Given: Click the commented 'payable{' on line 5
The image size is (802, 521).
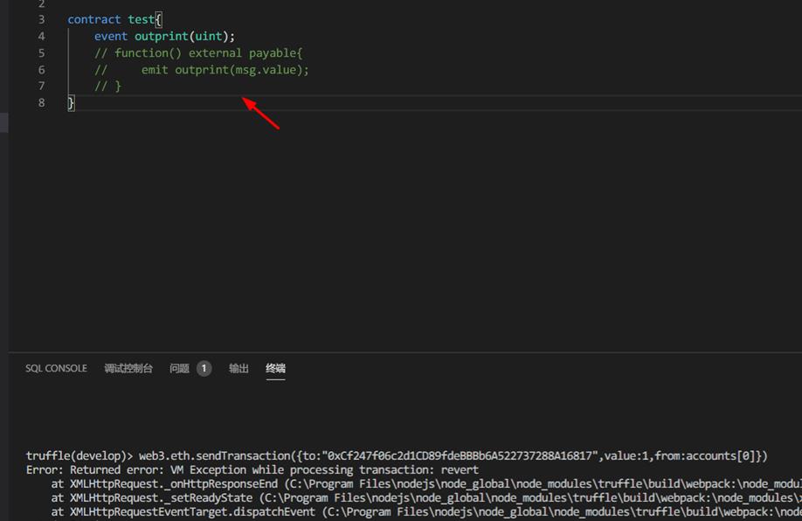Looking at the screenshot, I should click(x=276, y=53).
